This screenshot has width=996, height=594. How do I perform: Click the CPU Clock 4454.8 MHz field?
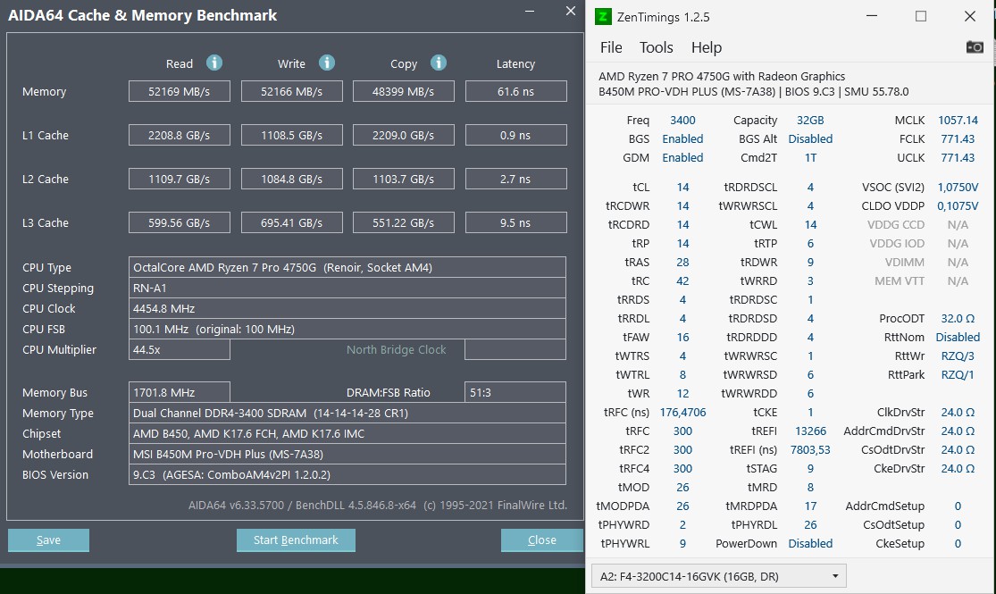pos(347,309)
